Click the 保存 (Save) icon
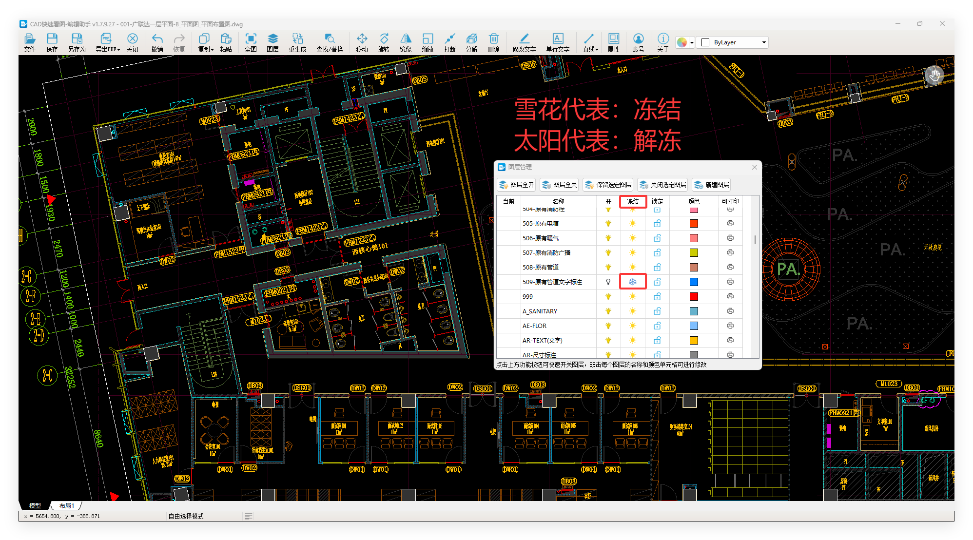 pyautogui.click(x=52, y=42)
